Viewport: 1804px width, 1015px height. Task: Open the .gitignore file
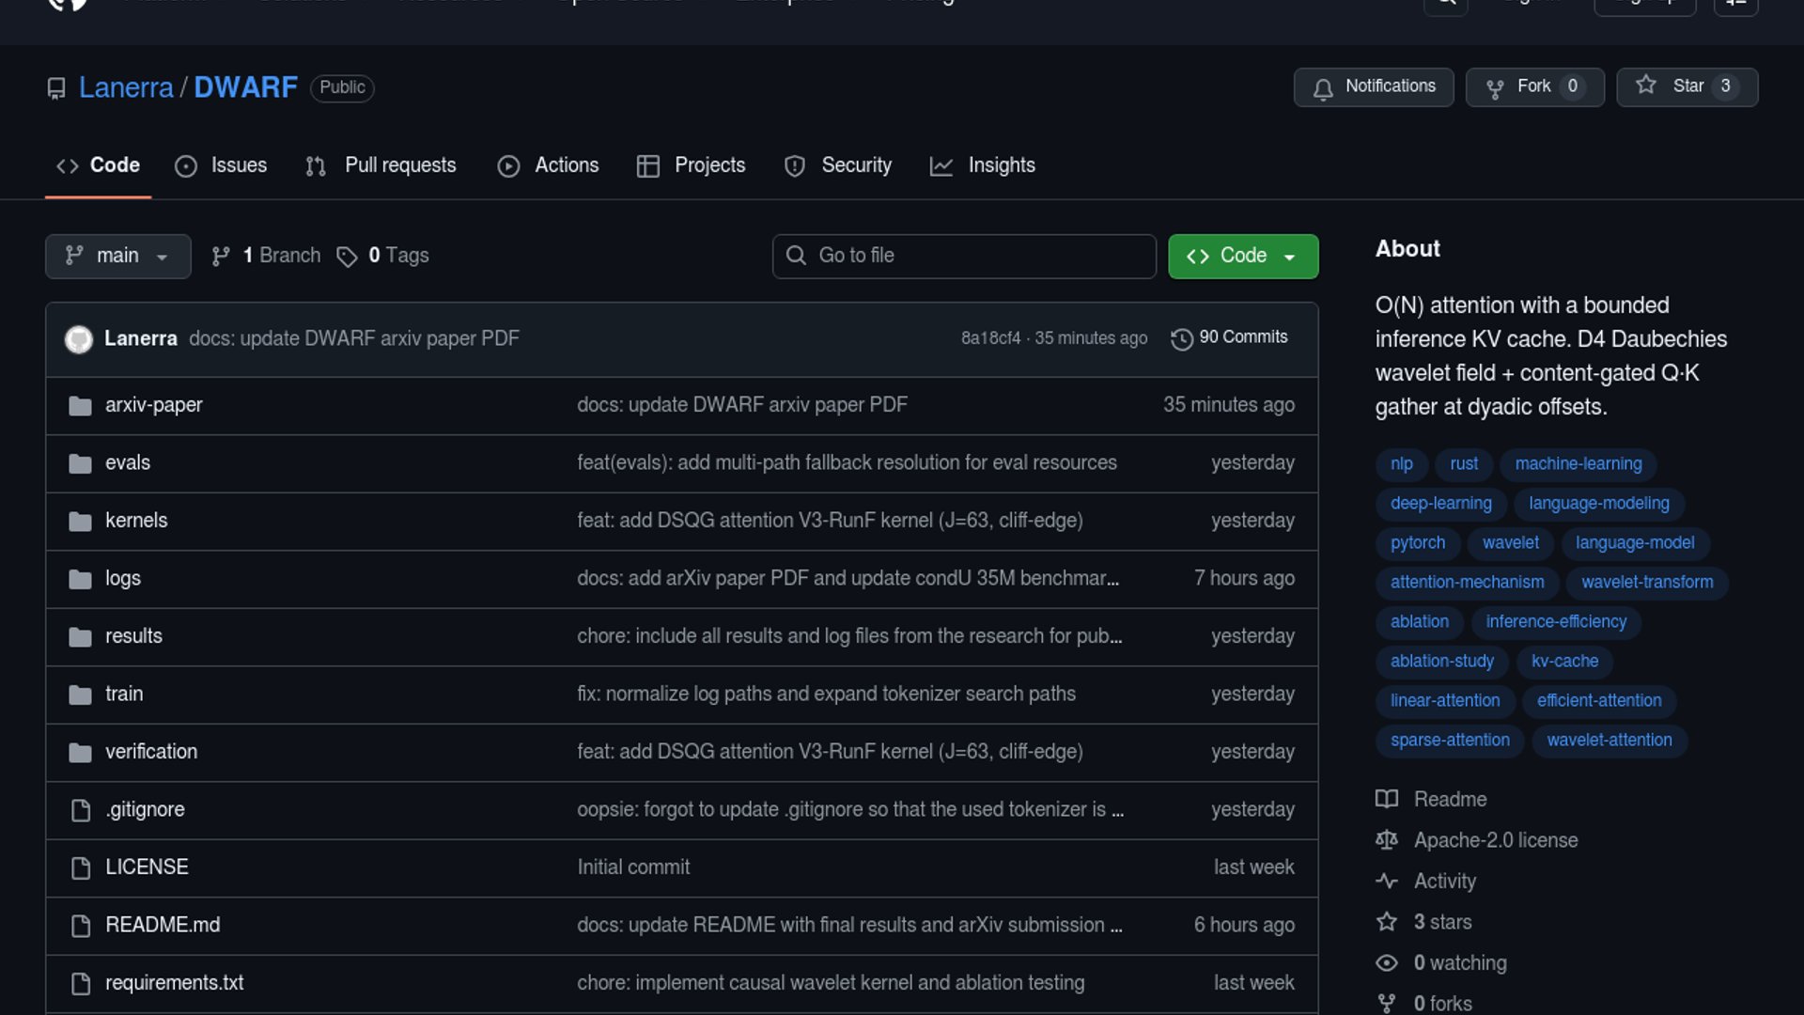145,810
